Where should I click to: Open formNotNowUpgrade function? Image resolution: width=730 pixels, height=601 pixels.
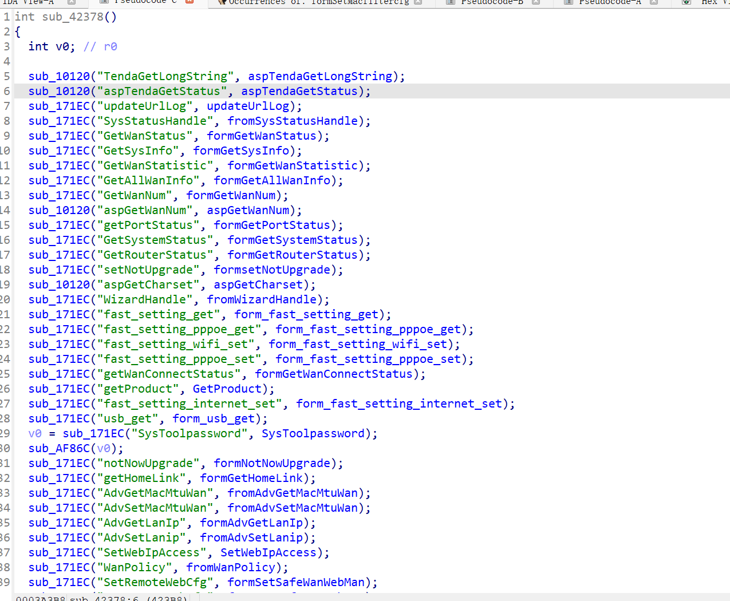[272, 463]
